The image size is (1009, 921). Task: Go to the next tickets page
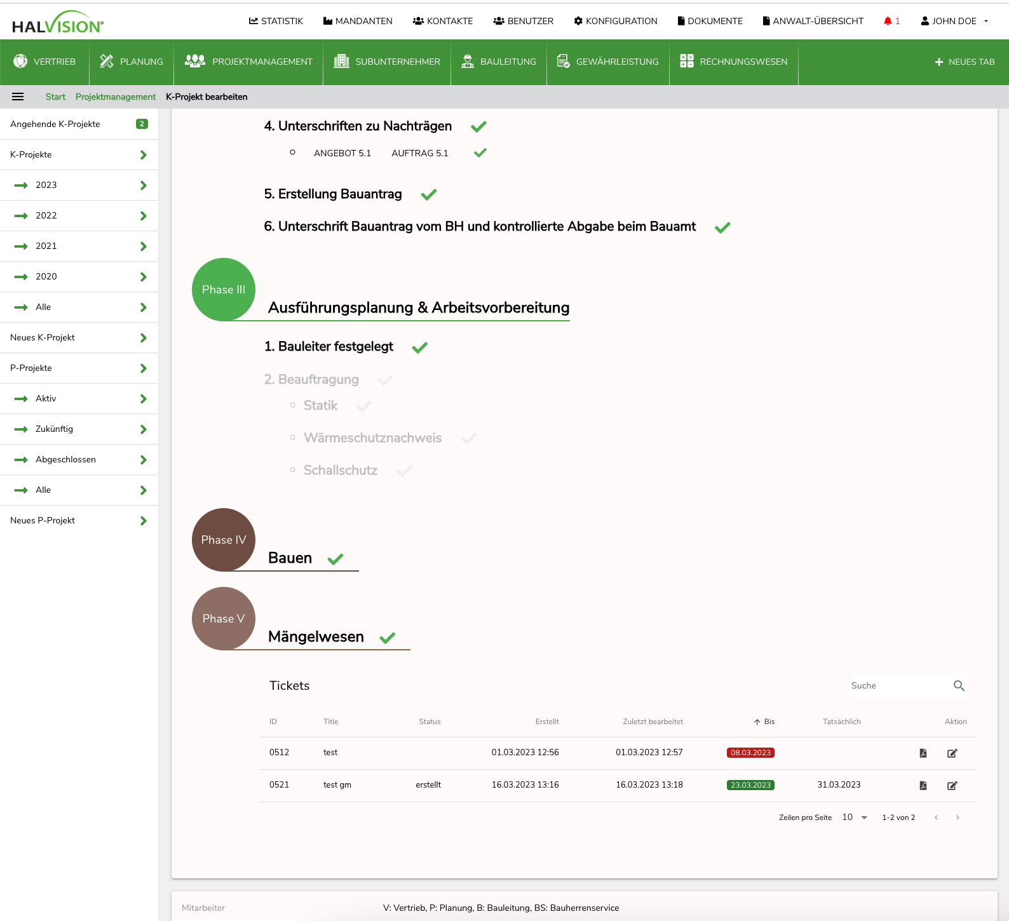[958, 817]
